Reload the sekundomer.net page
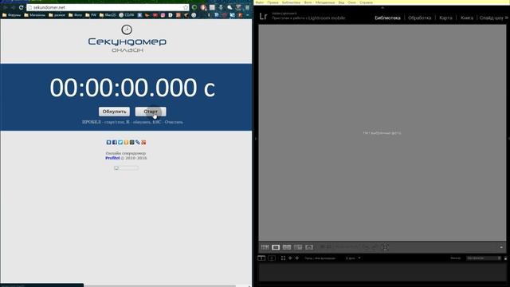Image resolution: width=510 pixels, height=287 pixels. tap(22, 7)
